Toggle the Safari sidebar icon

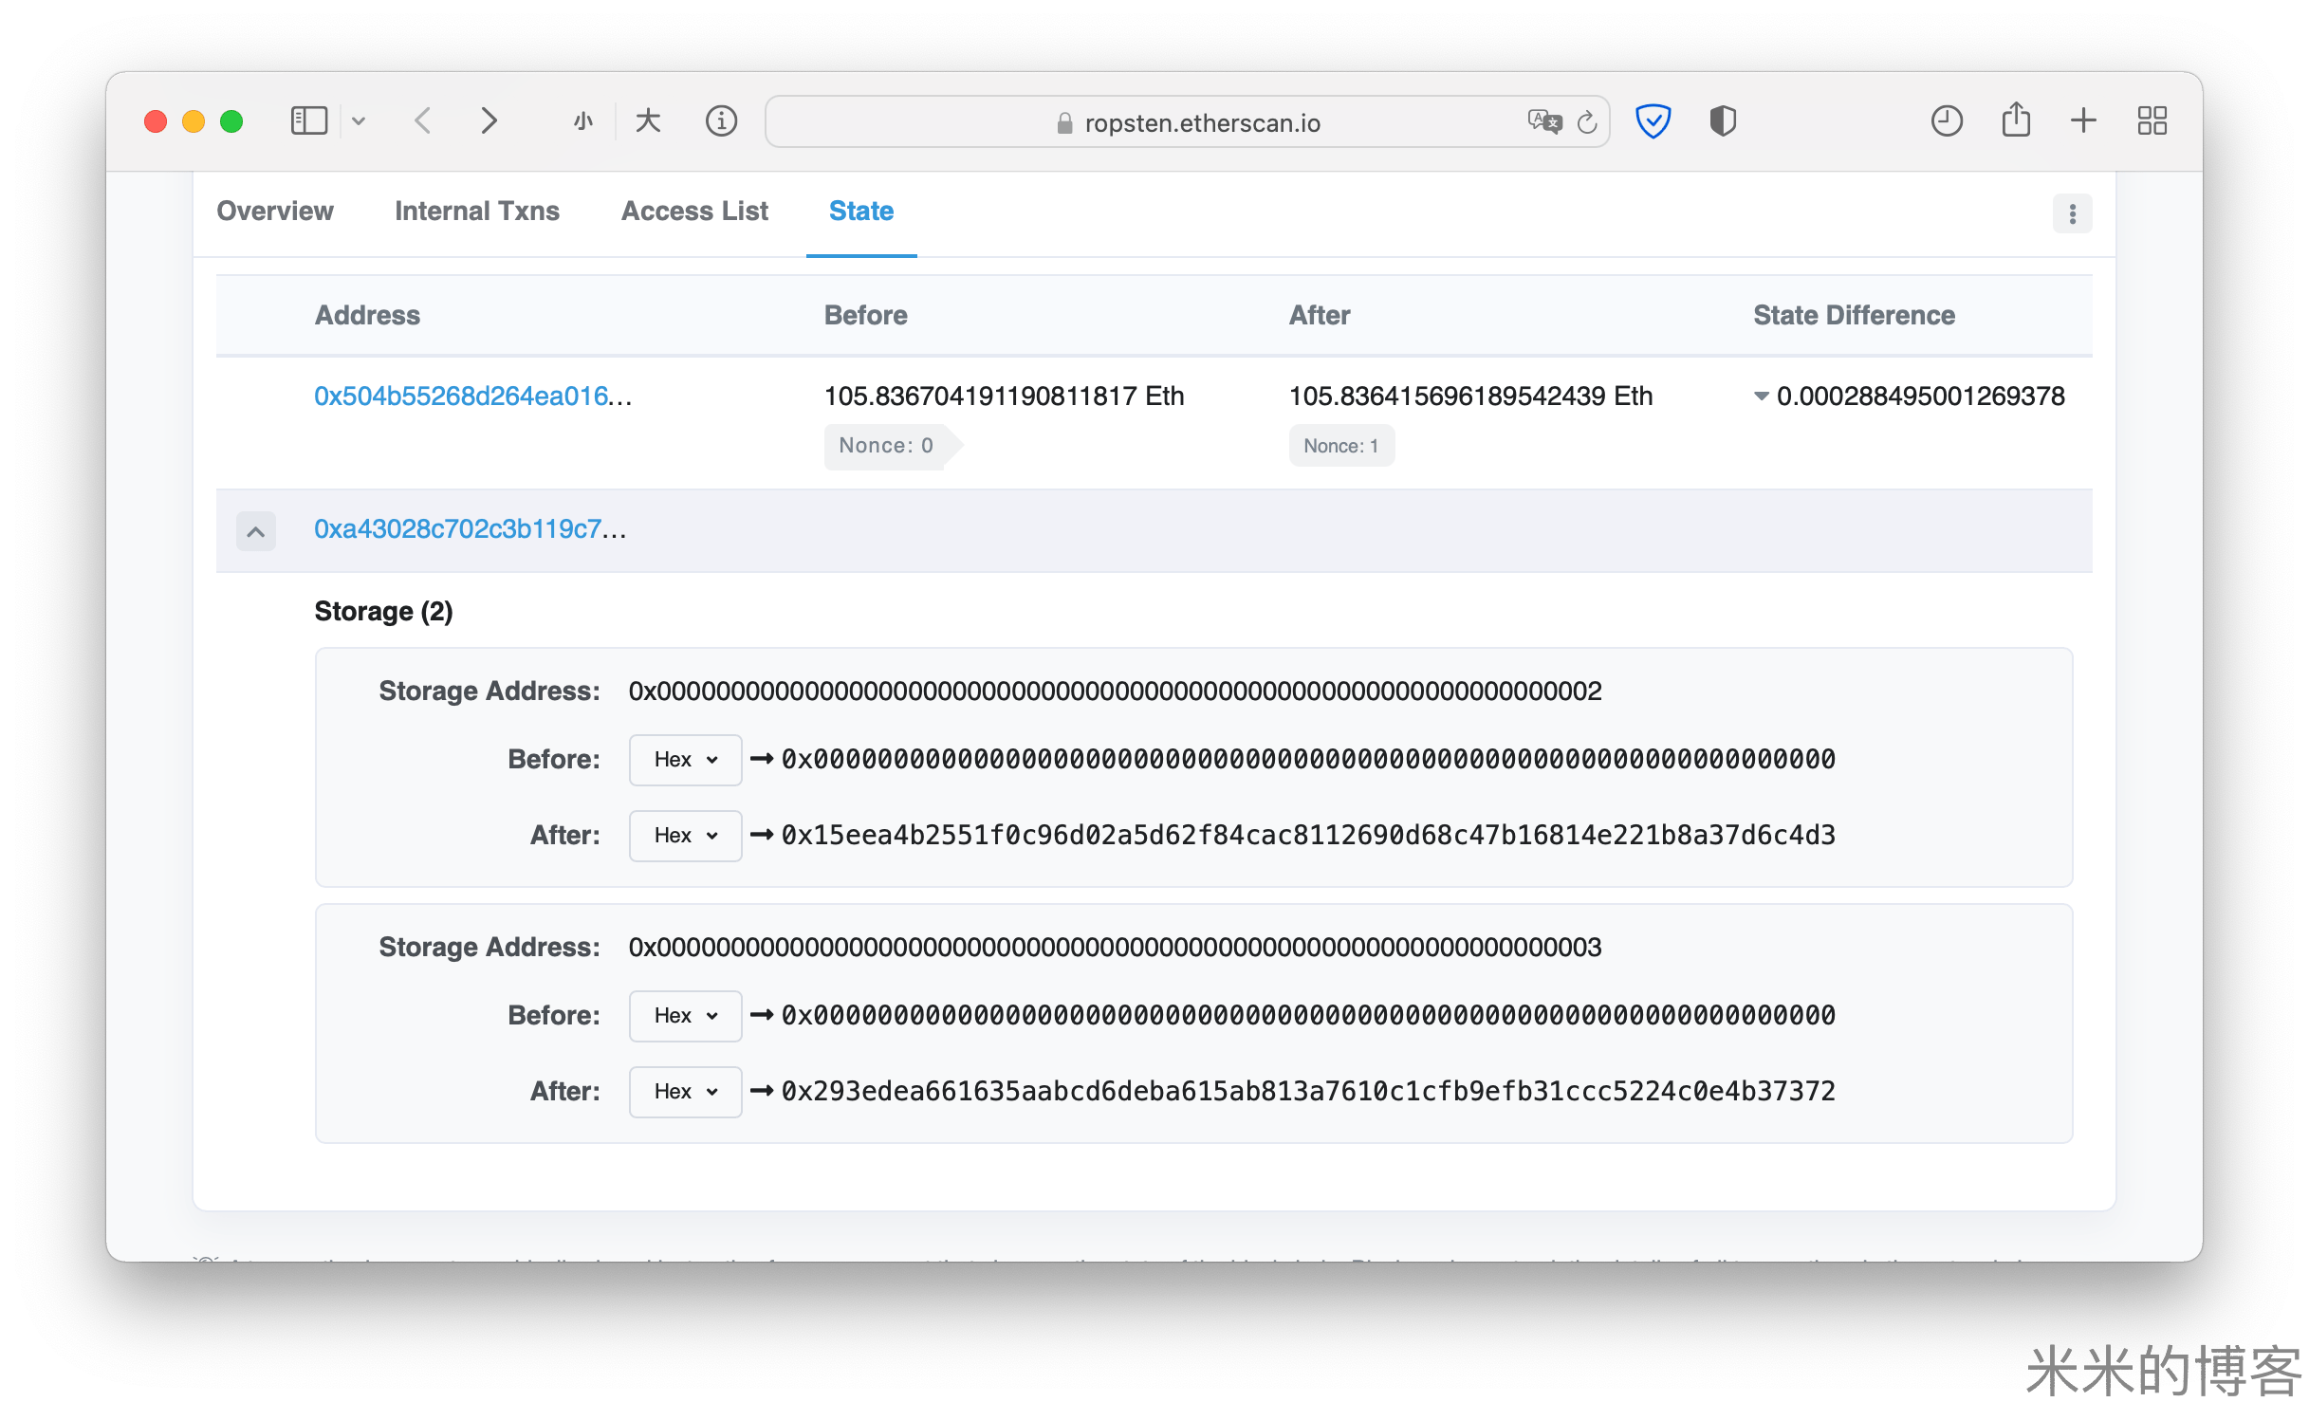[x=308, y=121]
